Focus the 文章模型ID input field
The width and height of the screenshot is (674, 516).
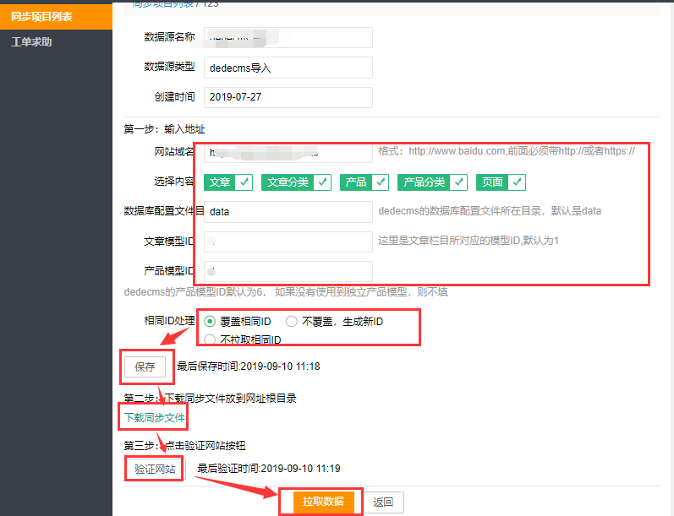pos(288,242)
